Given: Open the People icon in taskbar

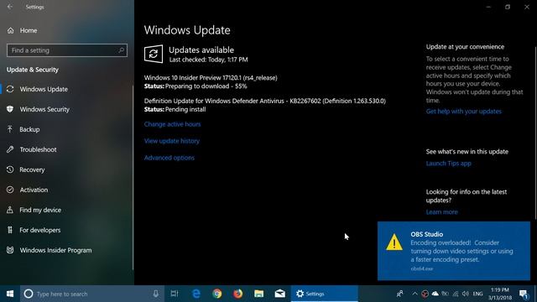Looking at the screenshot, I should (x=399, y=294).
